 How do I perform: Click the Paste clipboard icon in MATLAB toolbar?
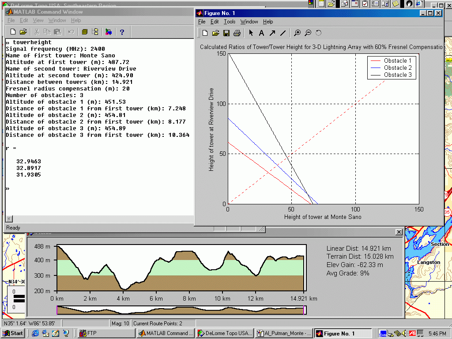pos(58,32)
